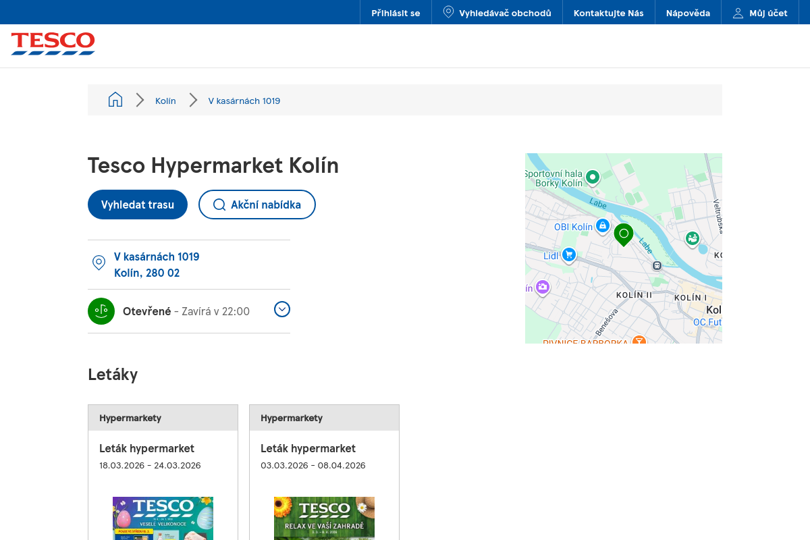The image size is (810, 540).
Task: Click the home breadcrumb icon
Action: pos(115,100)
